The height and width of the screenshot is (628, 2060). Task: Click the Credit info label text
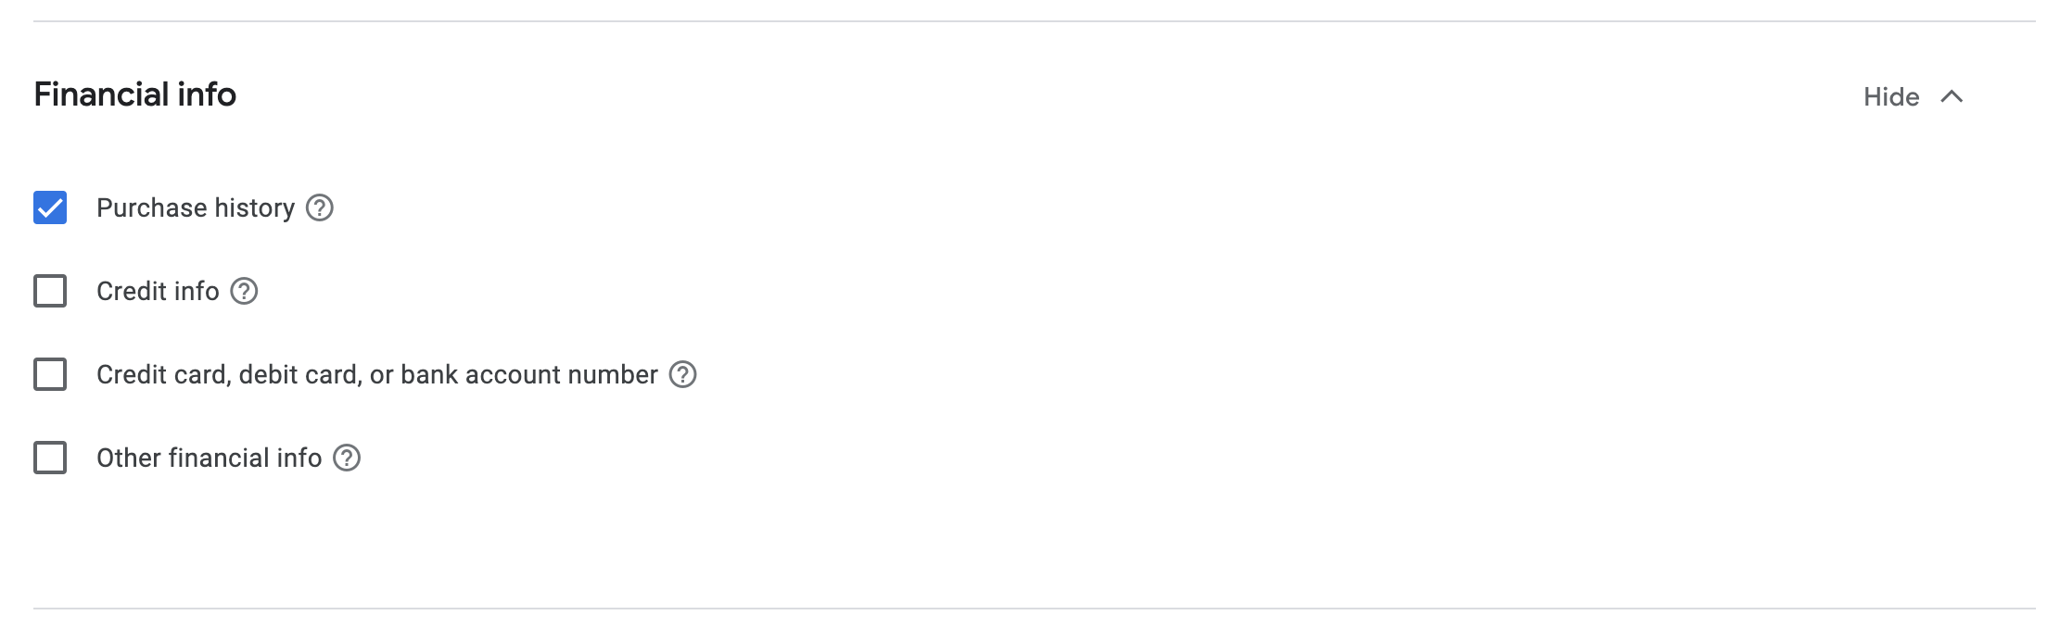pos(158,291)
